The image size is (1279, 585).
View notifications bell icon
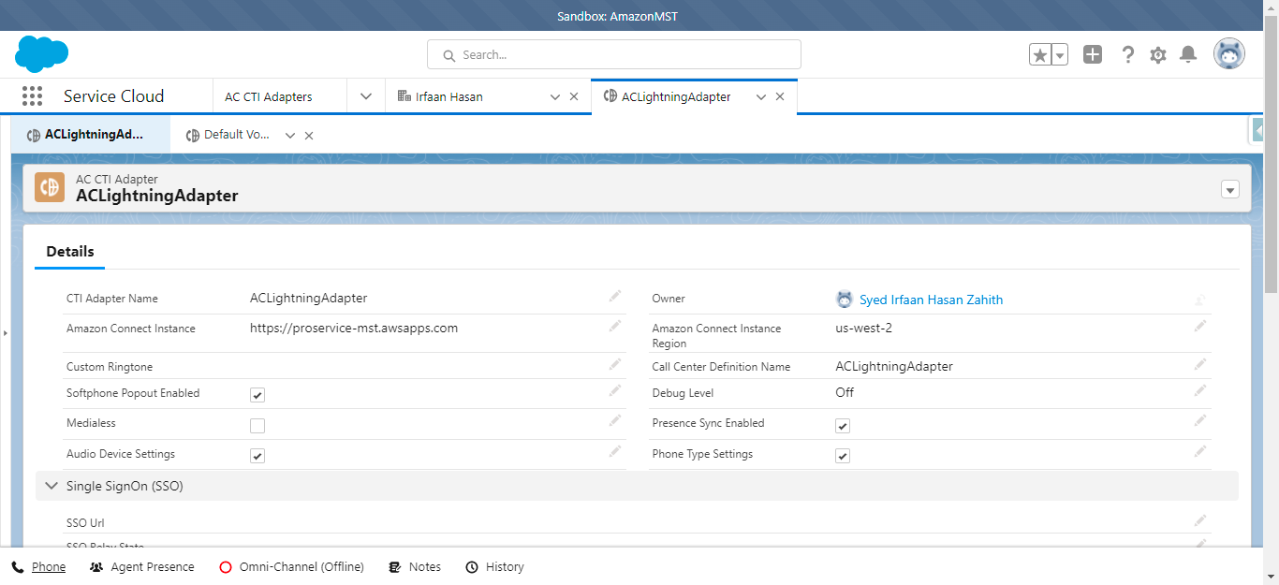(1188, 55)
